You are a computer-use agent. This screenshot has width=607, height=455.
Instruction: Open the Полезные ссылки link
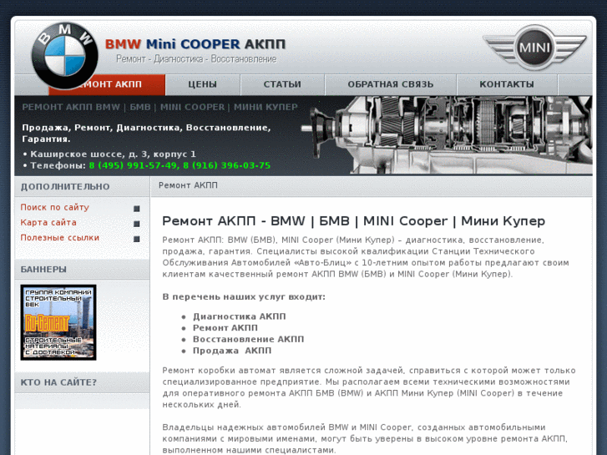pos(59,238)
